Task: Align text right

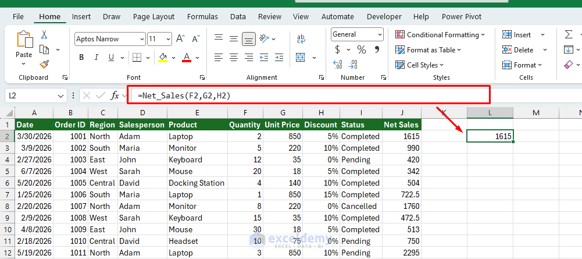Action: pos(249,58)
